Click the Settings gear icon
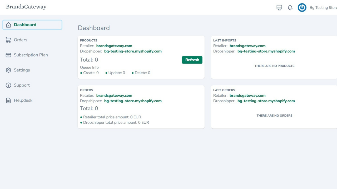This screenshot has width=337, height=189. click(x=8, y=70)
